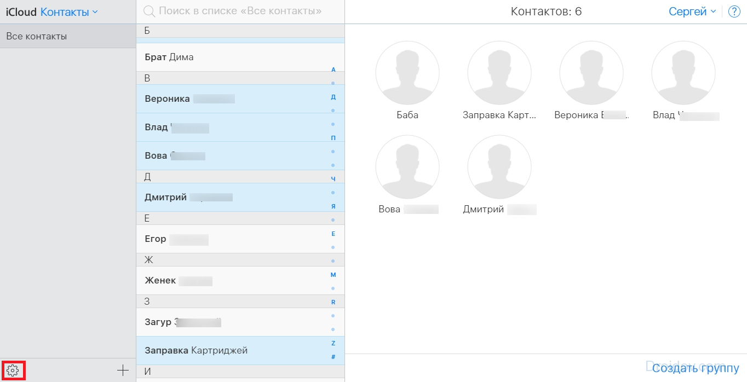Expand the iCloud Контакты app switcher dropdown

click(69, 12)
